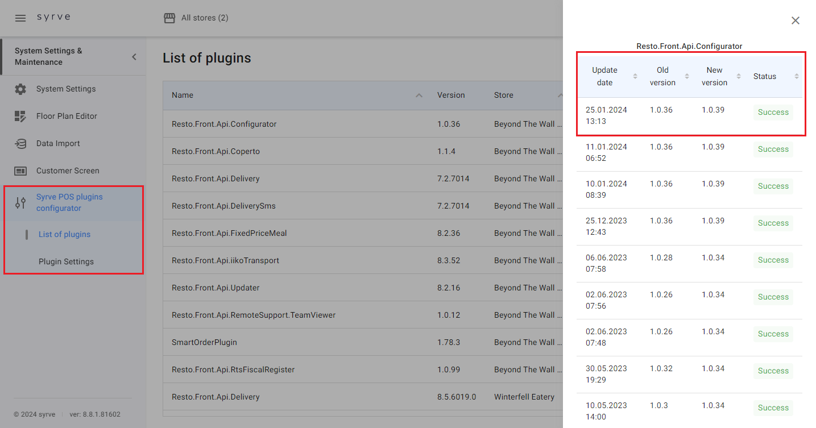Close the update history side panel
Image resolution: width=816 pixels, height=428 pixels.
(796, 20)
